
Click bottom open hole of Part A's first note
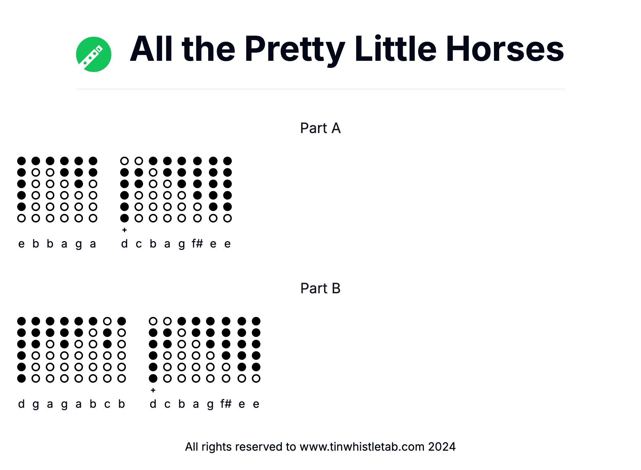(x=21, y=218)
